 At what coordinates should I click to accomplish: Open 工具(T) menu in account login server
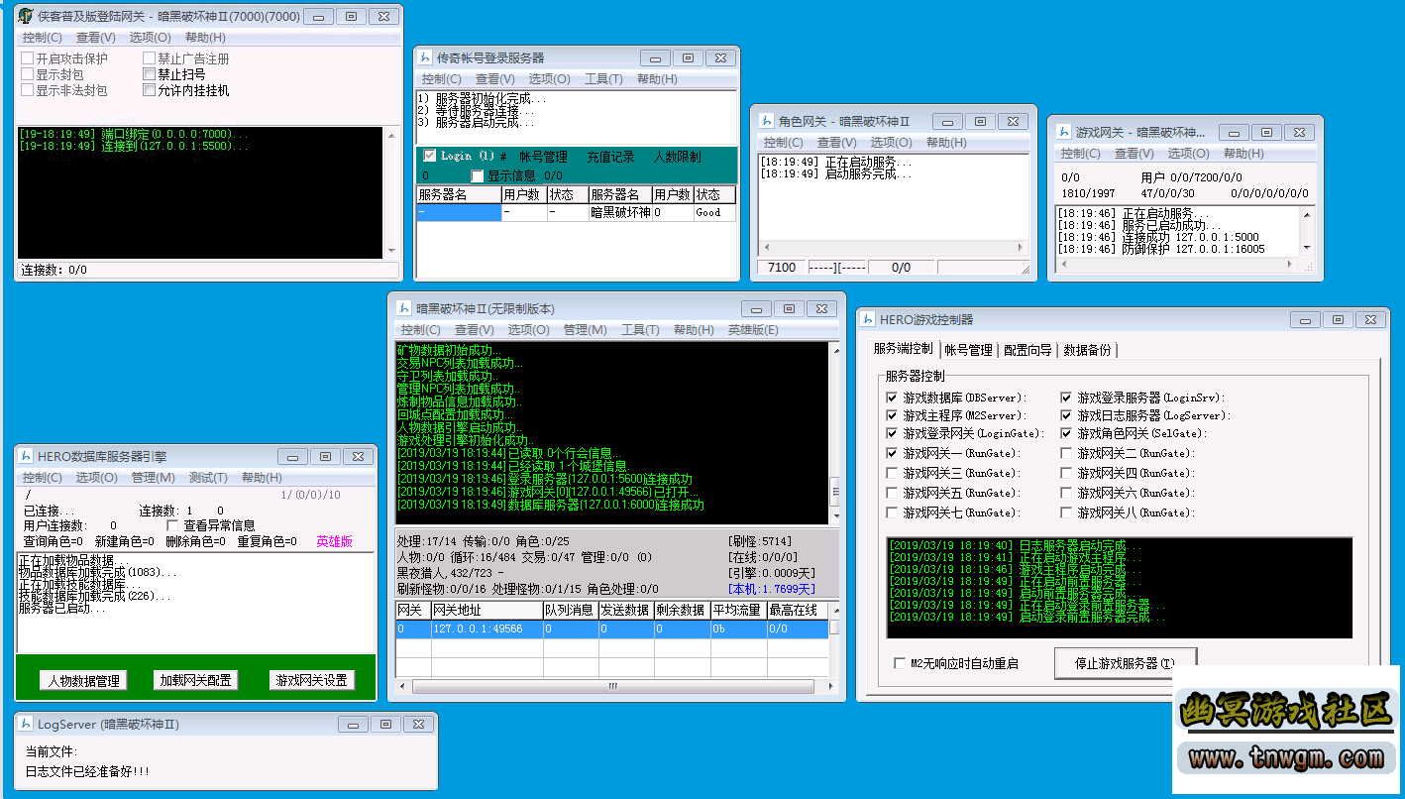click(603, 79)
